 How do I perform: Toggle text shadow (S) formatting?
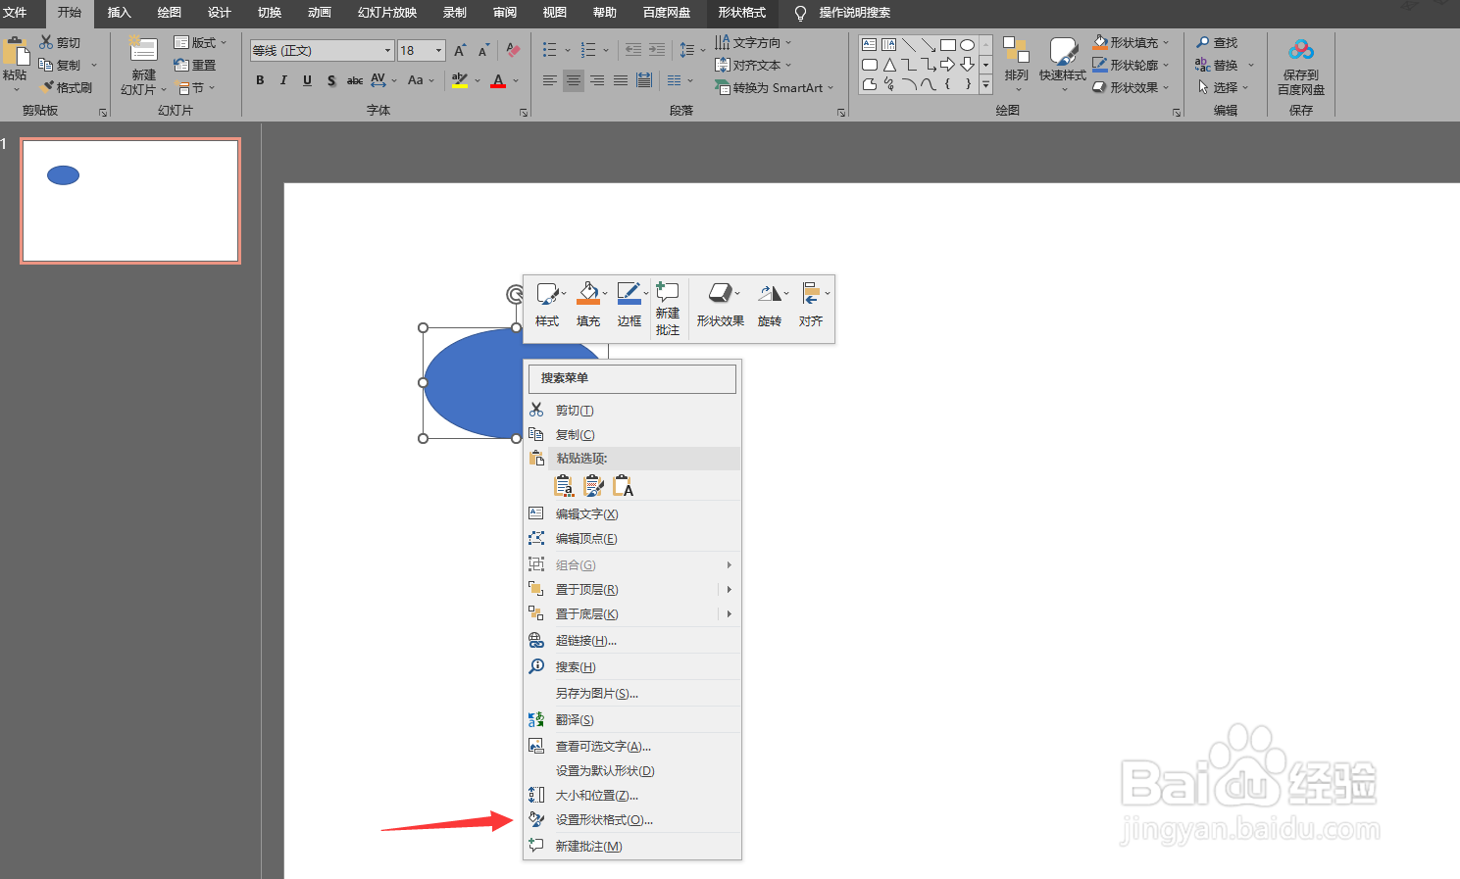(x=331, y=80)
